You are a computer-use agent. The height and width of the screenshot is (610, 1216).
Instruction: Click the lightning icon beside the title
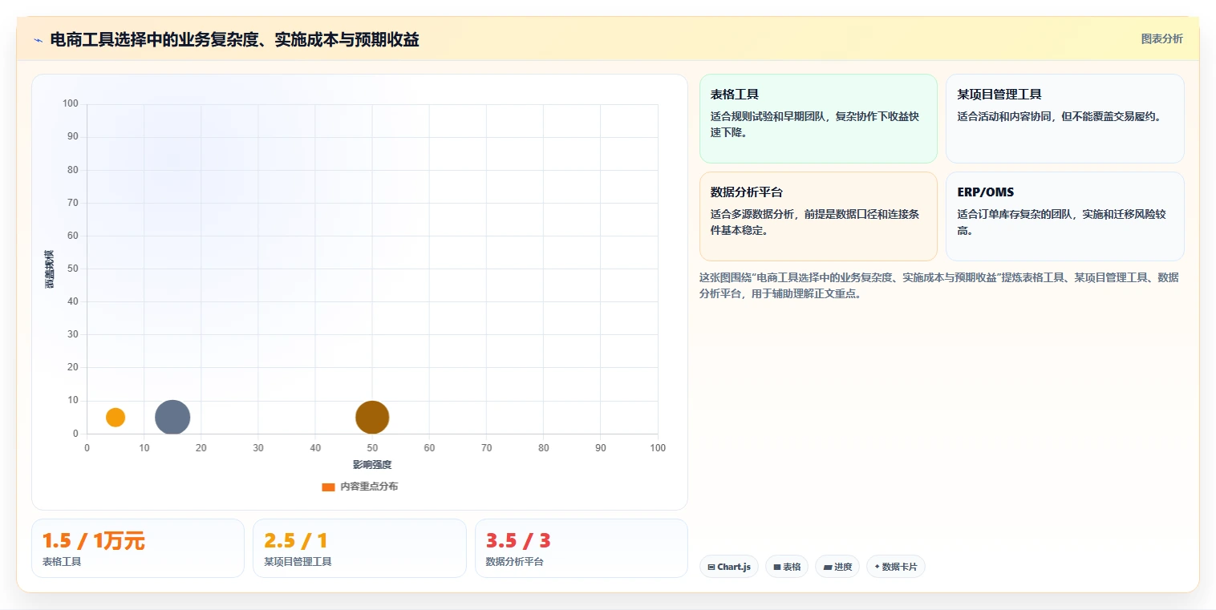click(x=38, y=40)
